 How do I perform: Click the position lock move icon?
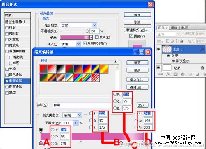click(177, 41)
